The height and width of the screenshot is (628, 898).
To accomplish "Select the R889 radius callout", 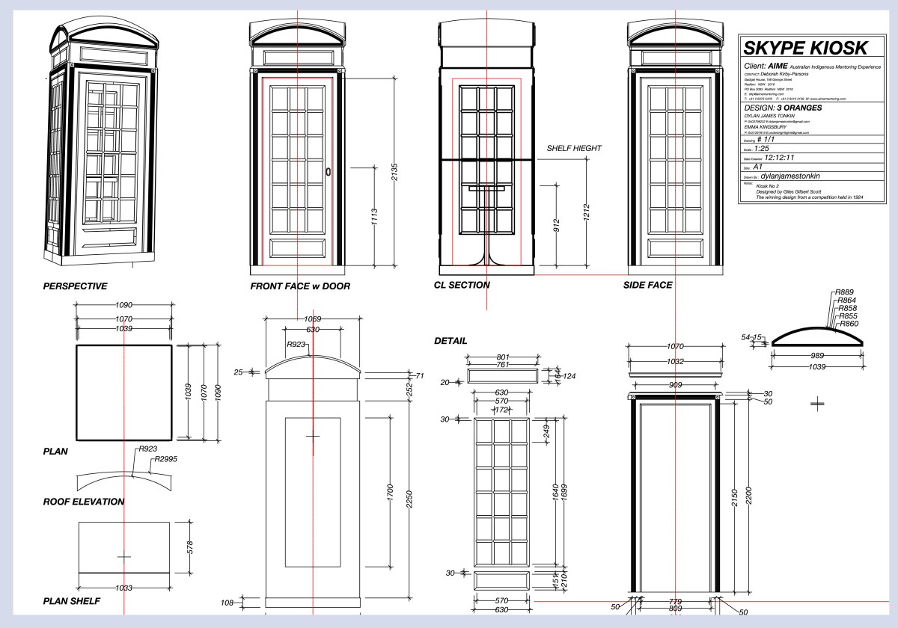I will 845,292.
